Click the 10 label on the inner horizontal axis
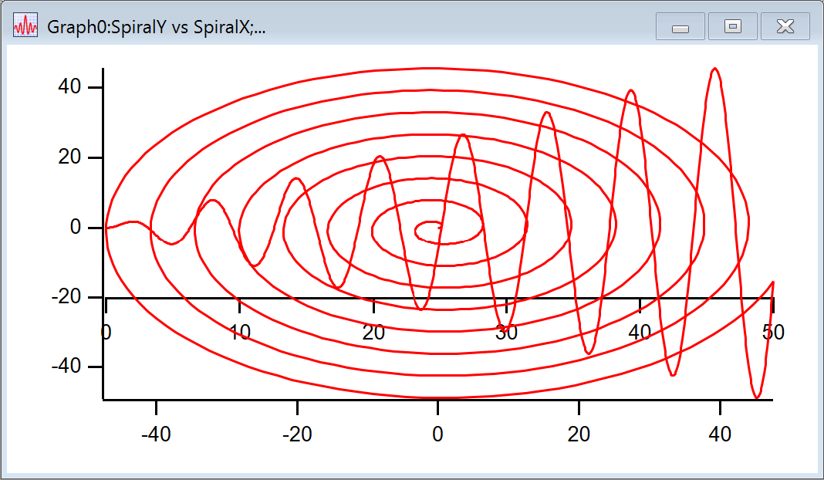The image size is (824, 480). 240,333
